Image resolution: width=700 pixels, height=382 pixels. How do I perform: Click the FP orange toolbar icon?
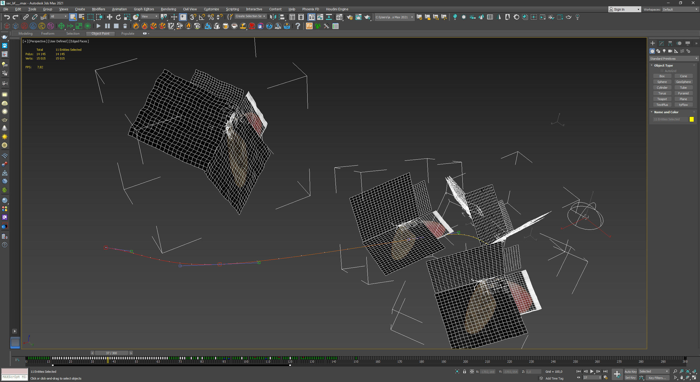[309, 26]
